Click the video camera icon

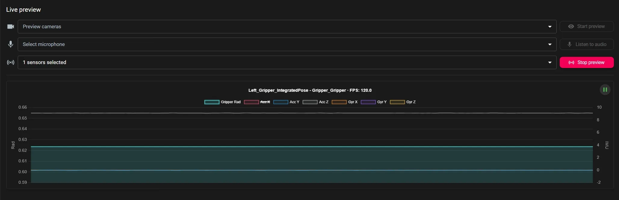(11, 26)
